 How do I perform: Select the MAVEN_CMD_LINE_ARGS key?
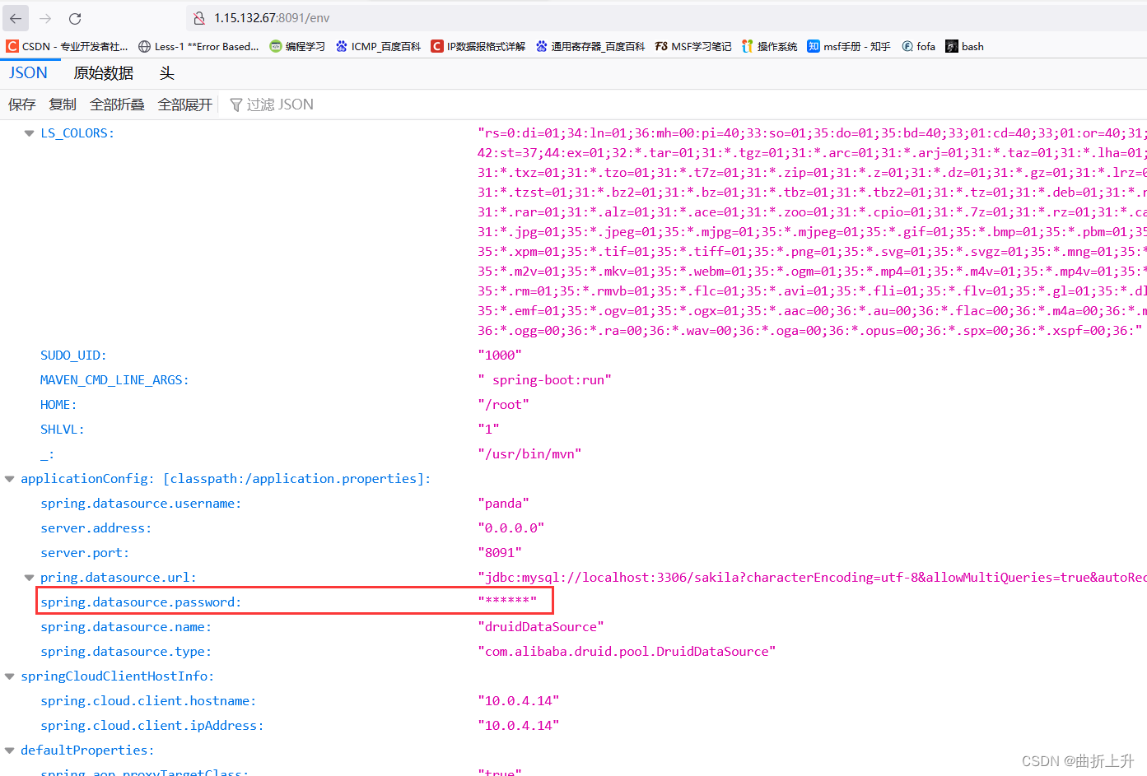pos(114,380)
